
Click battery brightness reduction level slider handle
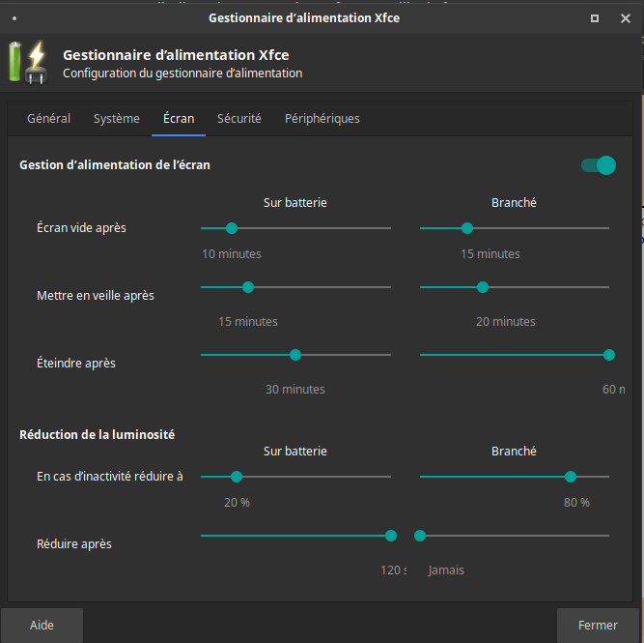pyautogui.click(x=237, y=477)
